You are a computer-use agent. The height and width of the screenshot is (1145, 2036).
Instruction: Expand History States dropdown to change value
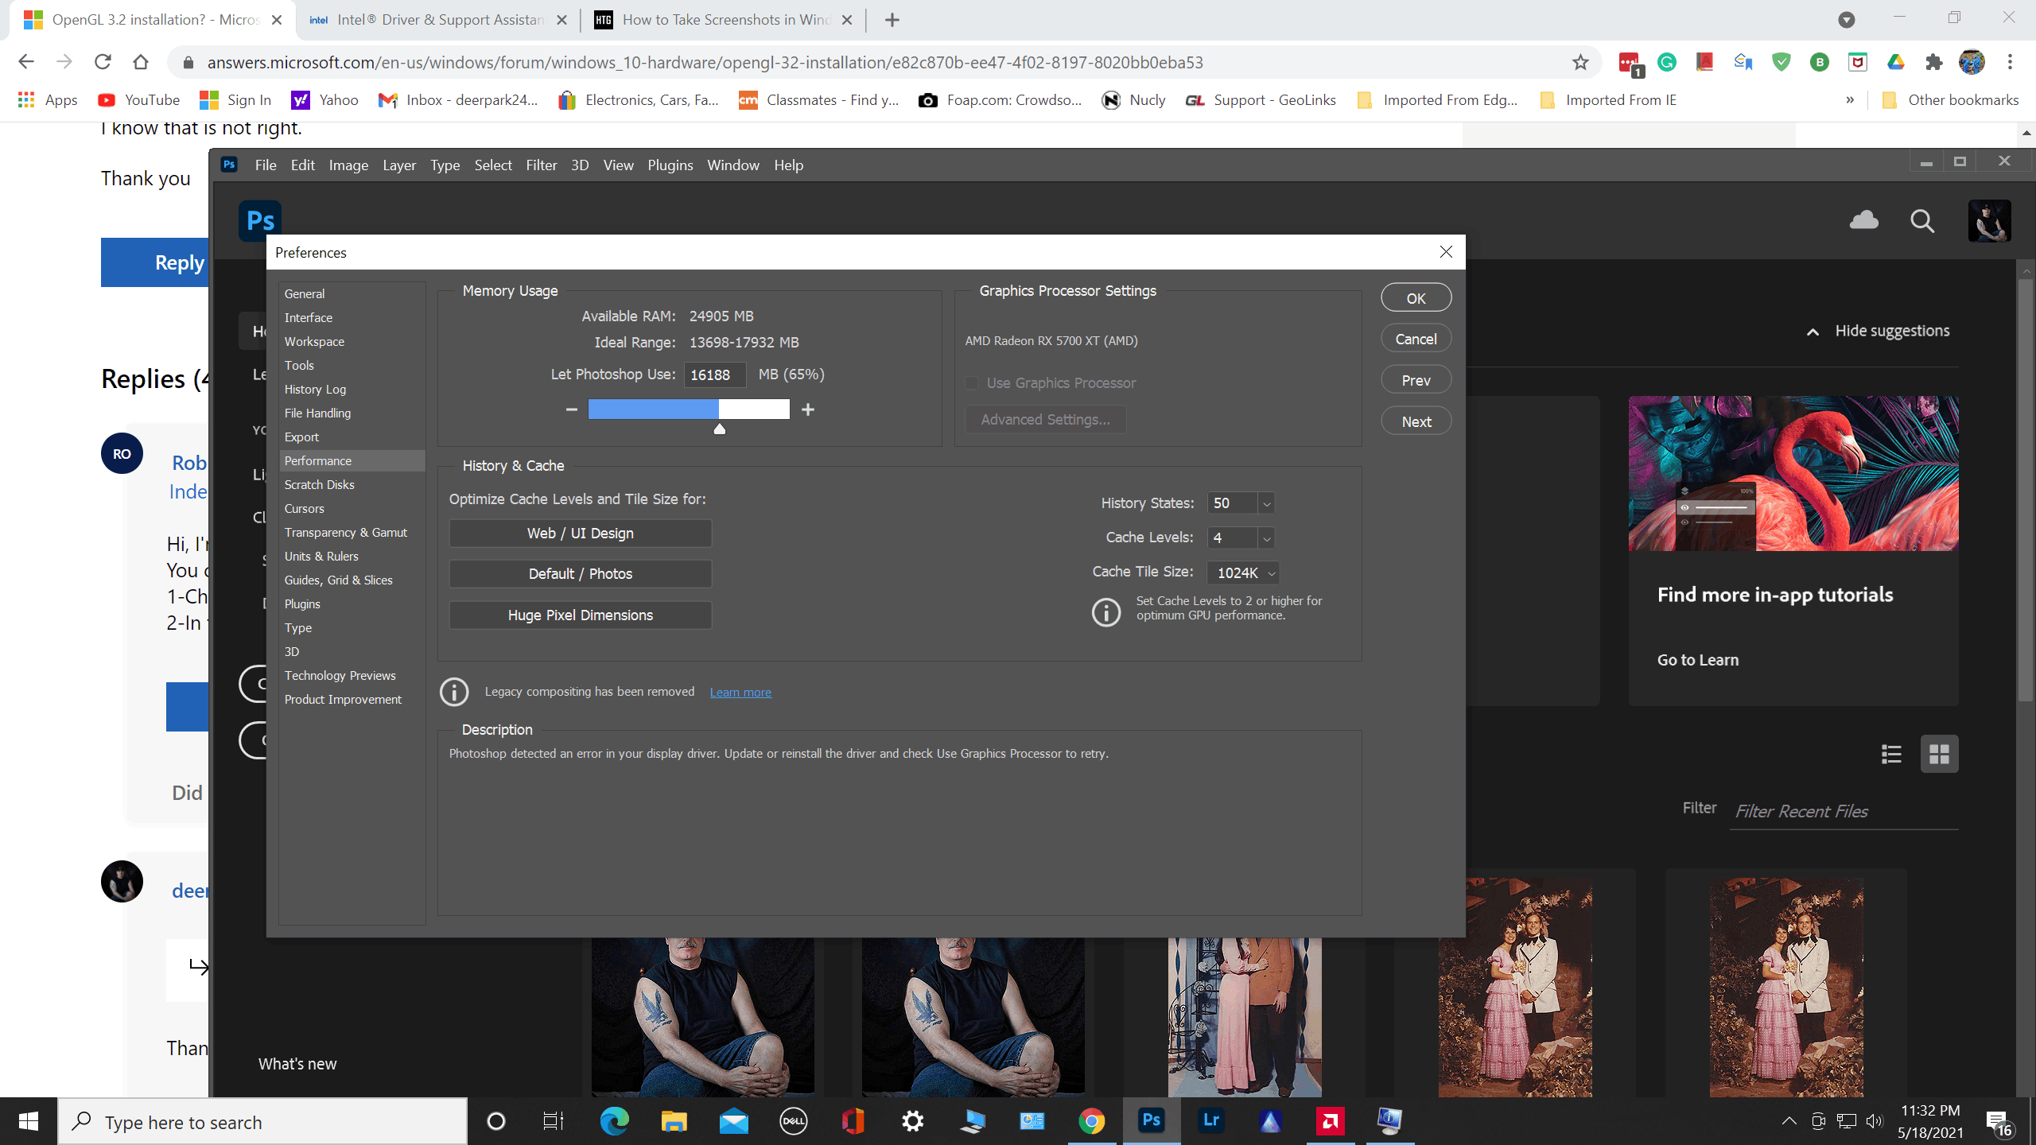1265,502
